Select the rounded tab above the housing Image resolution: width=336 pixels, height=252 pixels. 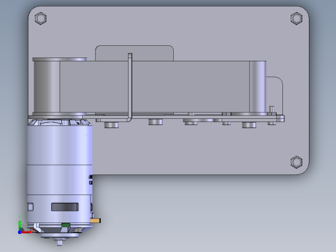pyautogui.click(x=134, y=53)
